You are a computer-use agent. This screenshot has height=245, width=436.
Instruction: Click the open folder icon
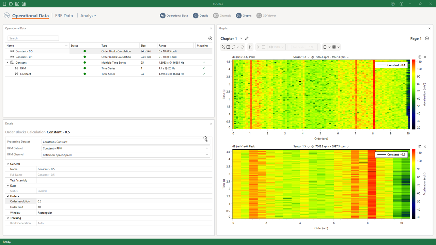coord(11,4)
